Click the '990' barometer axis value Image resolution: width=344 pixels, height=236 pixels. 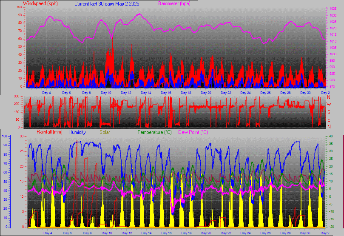pos(332,67)
